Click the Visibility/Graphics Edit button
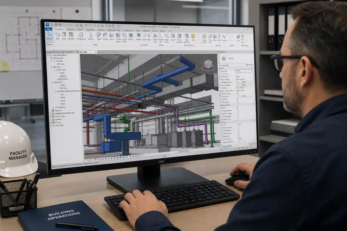Viewport: 347px width, 231px height. coord(244,82)
